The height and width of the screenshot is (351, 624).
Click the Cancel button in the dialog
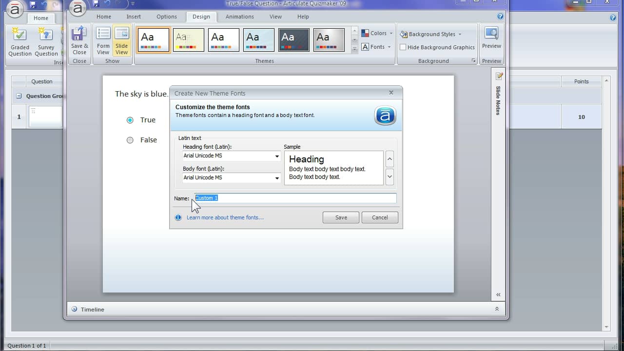[380, 217]
